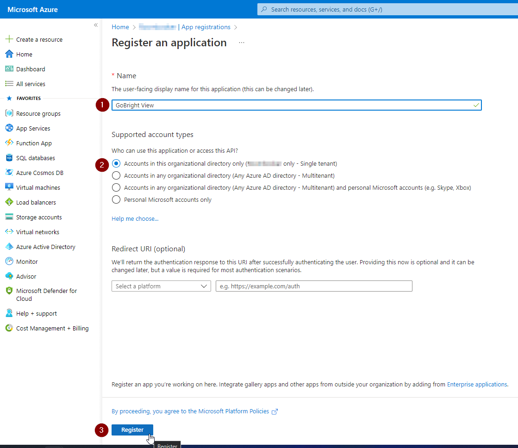Click the Favorites star icon
The height and width of the screenshot is (448, 518).
[x=9, y=98]
